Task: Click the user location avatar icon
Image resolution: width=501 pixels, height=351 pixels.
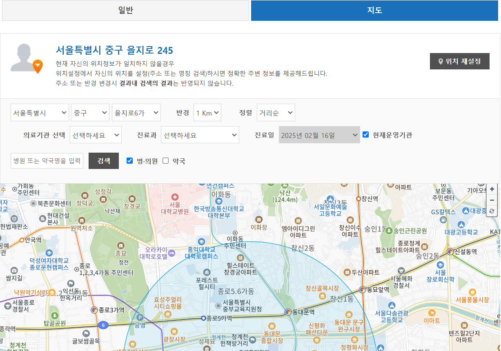Action: (x=27, y=58)
